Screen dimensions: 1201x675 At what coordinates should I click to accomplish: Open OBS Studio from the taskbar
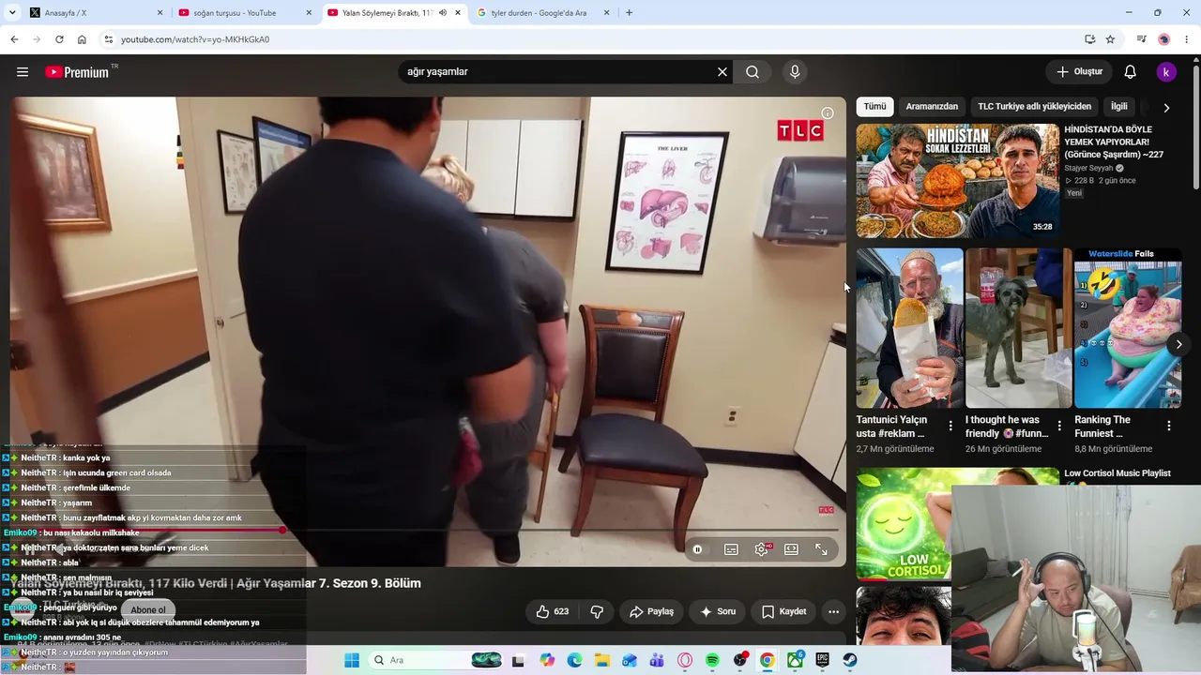pos(740,661)
